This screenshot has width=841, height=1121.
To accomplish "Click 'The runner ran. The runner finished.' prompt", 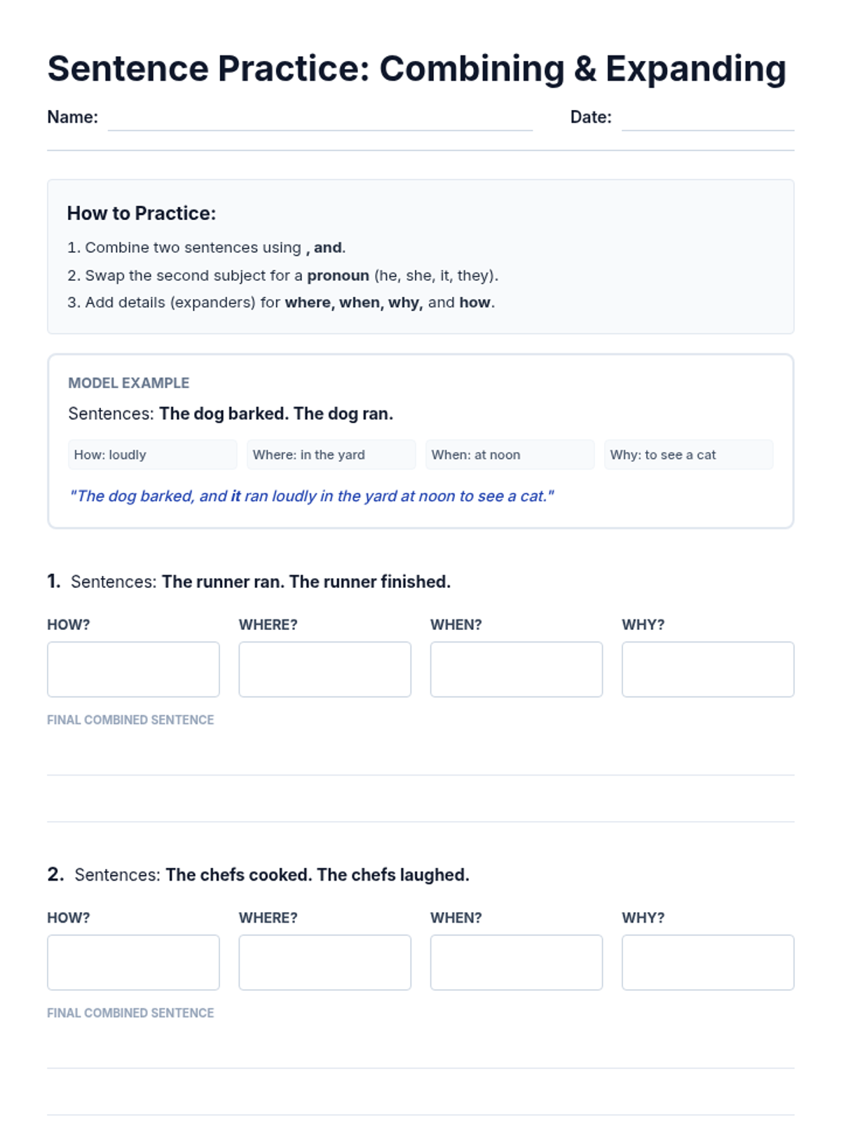I will 306,582.
